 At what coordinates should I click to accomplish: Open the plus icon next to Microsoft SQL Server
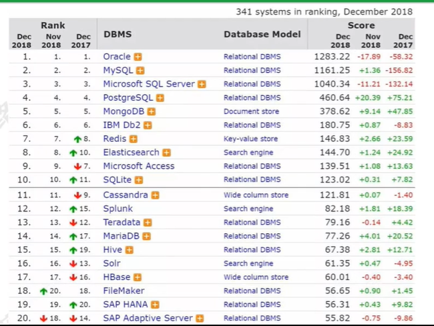[202, 84]
